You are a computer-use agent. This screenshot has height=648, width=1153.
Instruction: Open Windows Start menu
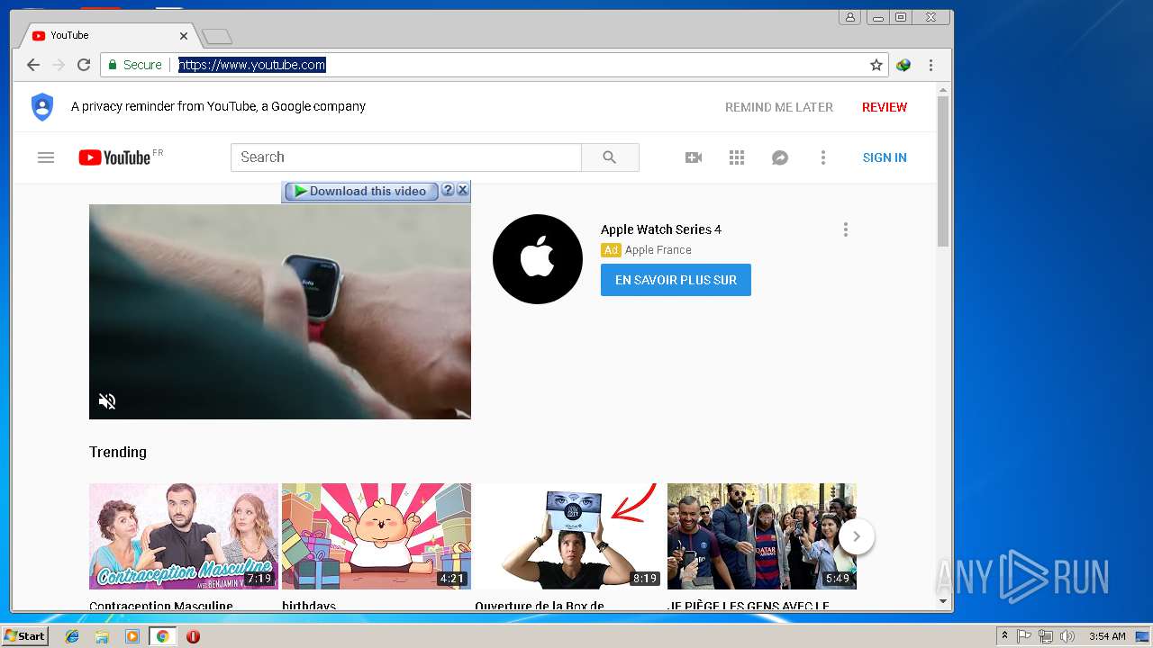point(24,636)
